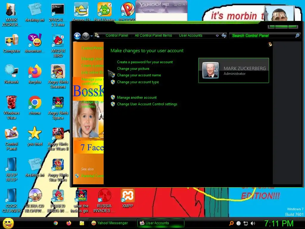Open the COCK CLEANER desktop icon
Image resolution: width=305 pixels, height=229 pixels.
(x=12, y=200)
